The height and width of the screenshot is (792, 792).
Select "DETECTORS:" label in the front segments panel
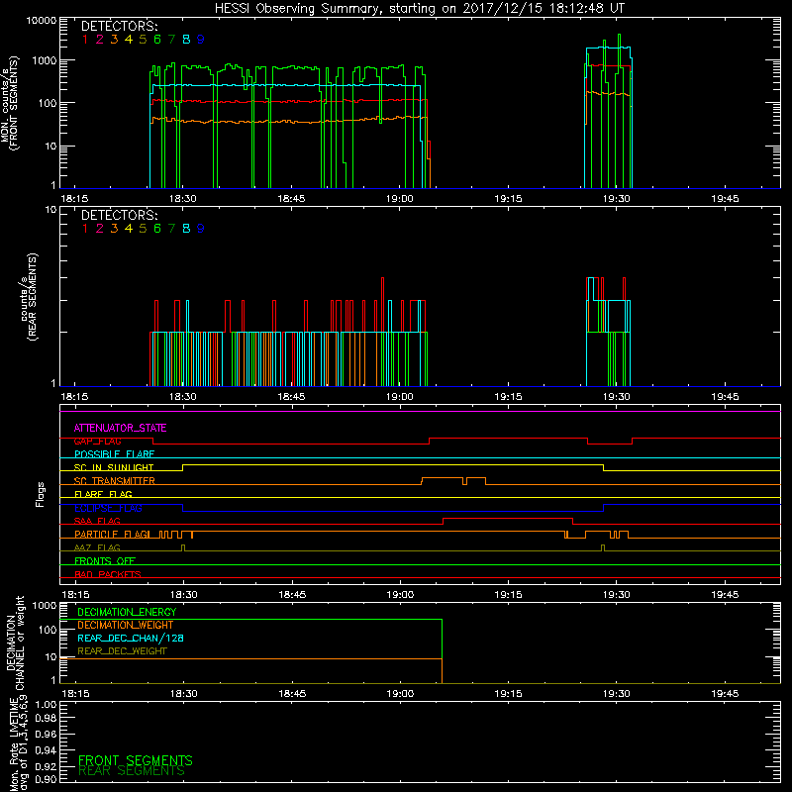click(x=119, y=27)
